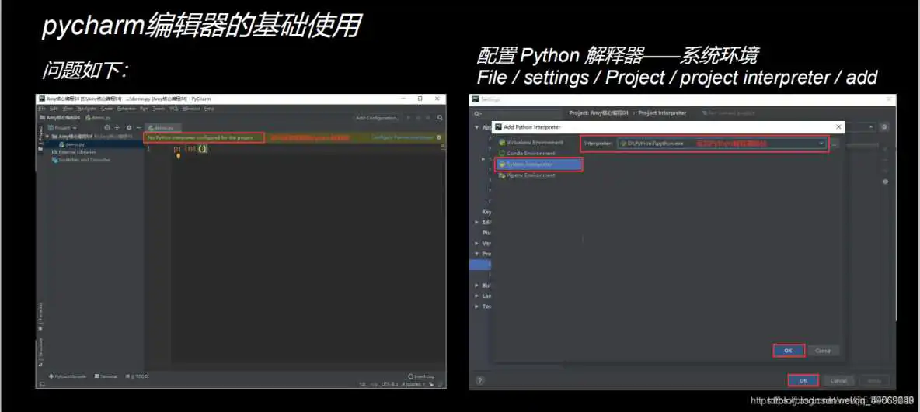Open the Navigate menu in PyCharm
The width and height of the screenshot is (920, 412).
tap(87, 109)
